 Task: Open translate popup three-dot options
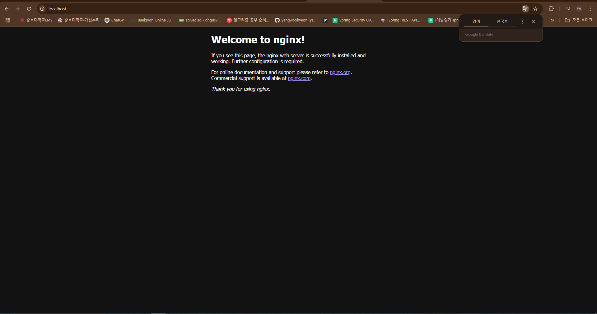tap(523, 21)
